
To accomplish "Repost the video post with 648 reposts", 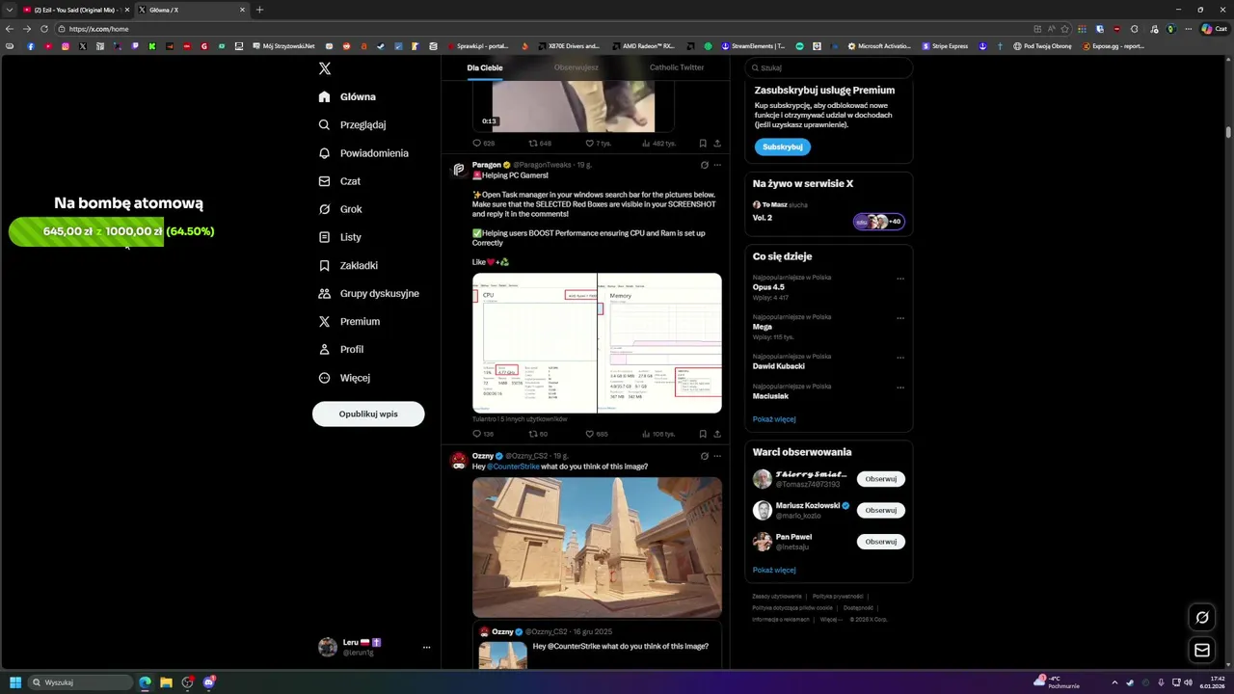I will pos(539,144).
